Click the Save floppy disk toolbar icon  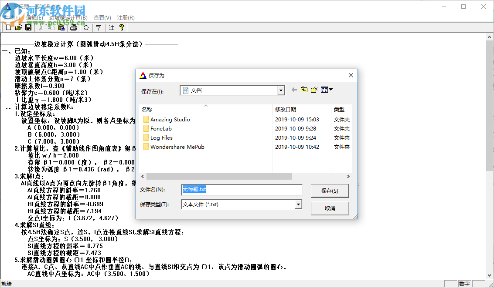click(x=28, y=28)
